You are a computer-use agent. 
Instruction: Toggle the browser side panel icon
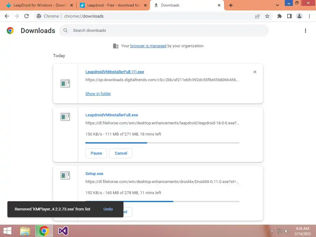[289, 16]
